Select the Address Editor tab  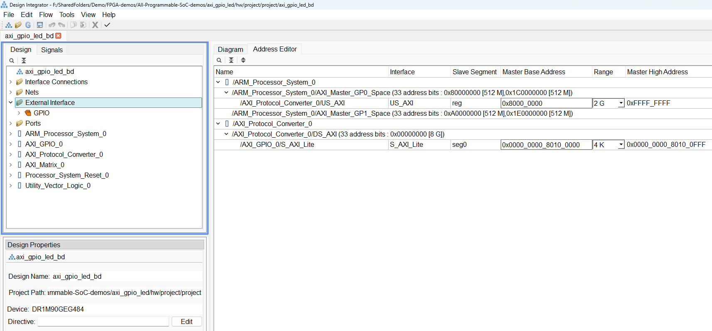point(275,49)
